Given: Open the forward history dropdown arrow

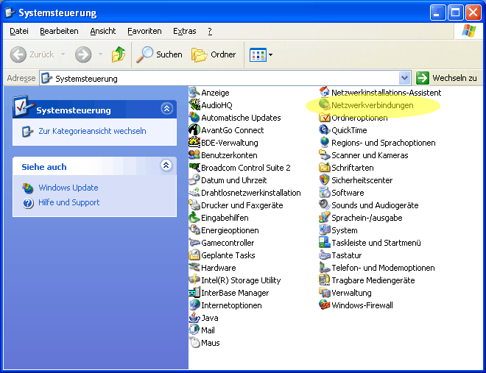Looking at the screenshot, I should [100, 54].
